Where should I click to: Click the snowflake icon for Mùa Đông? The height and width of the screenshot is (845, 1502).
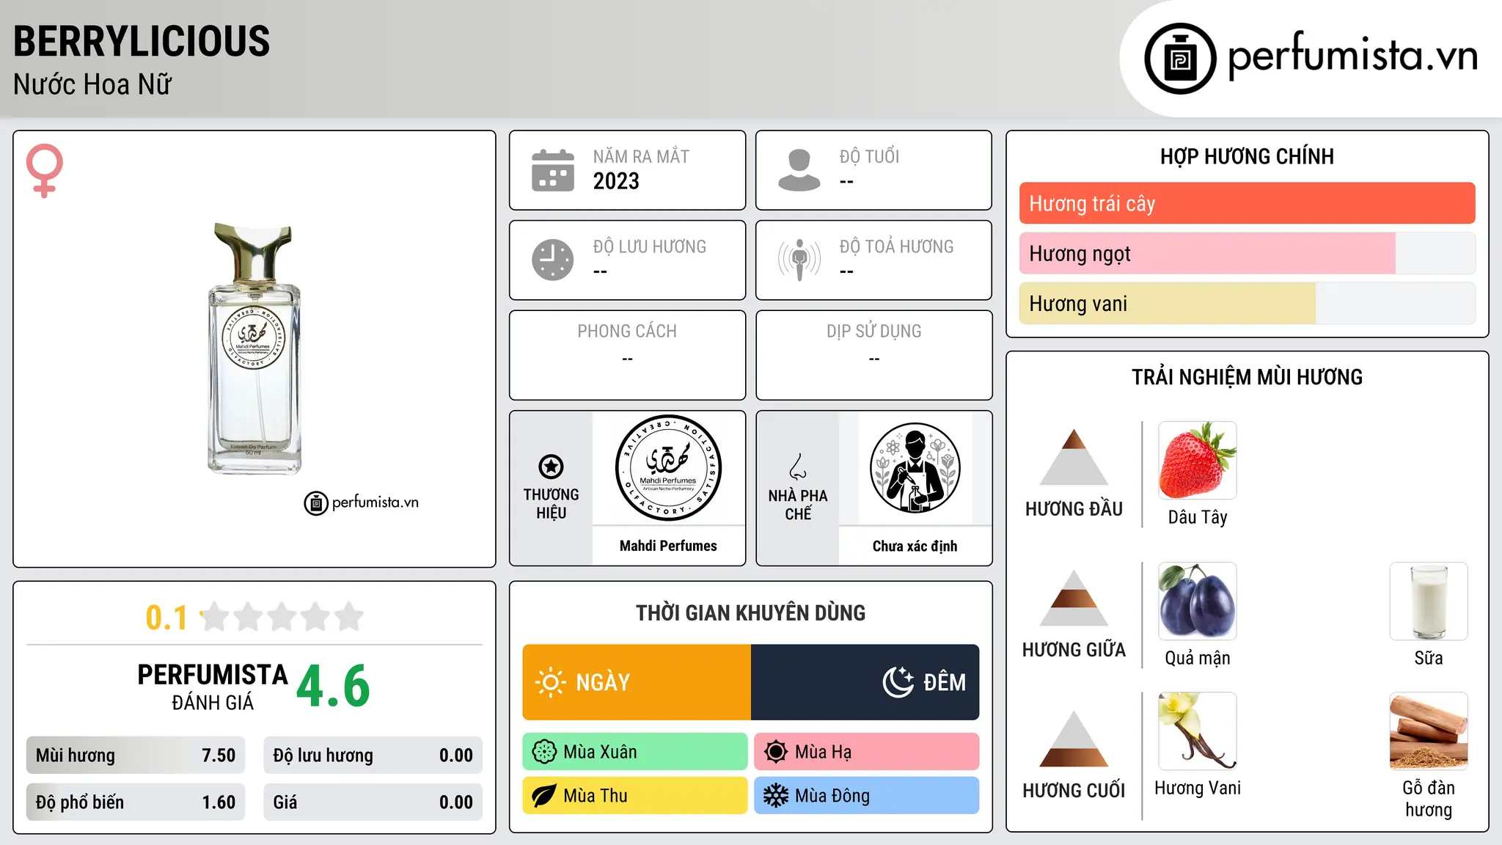click(776, 796)
